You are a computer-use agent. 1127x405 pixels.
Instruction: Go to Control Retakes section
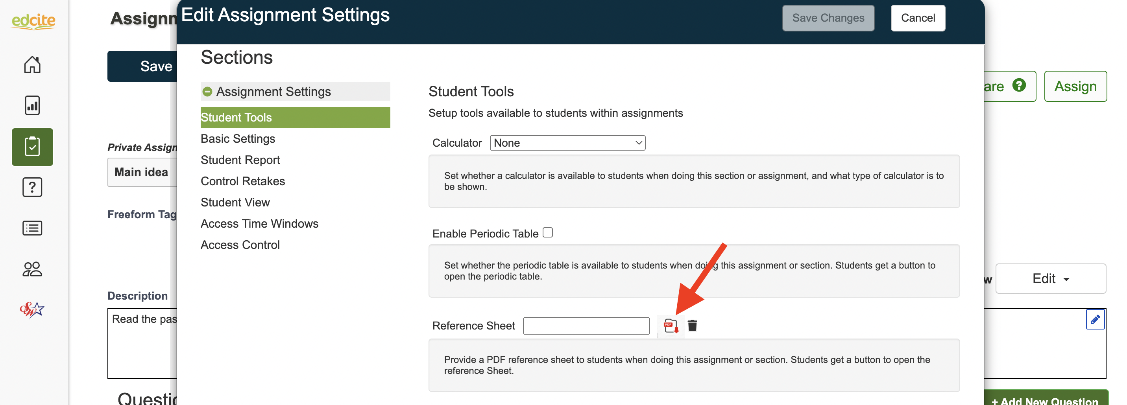coord(243,181)
